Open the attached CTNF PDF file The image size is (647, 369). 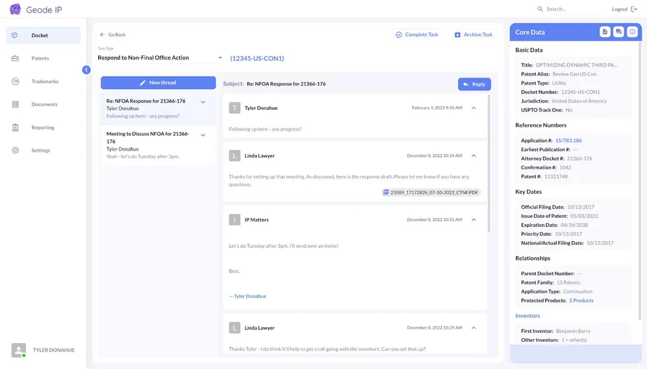432,192
